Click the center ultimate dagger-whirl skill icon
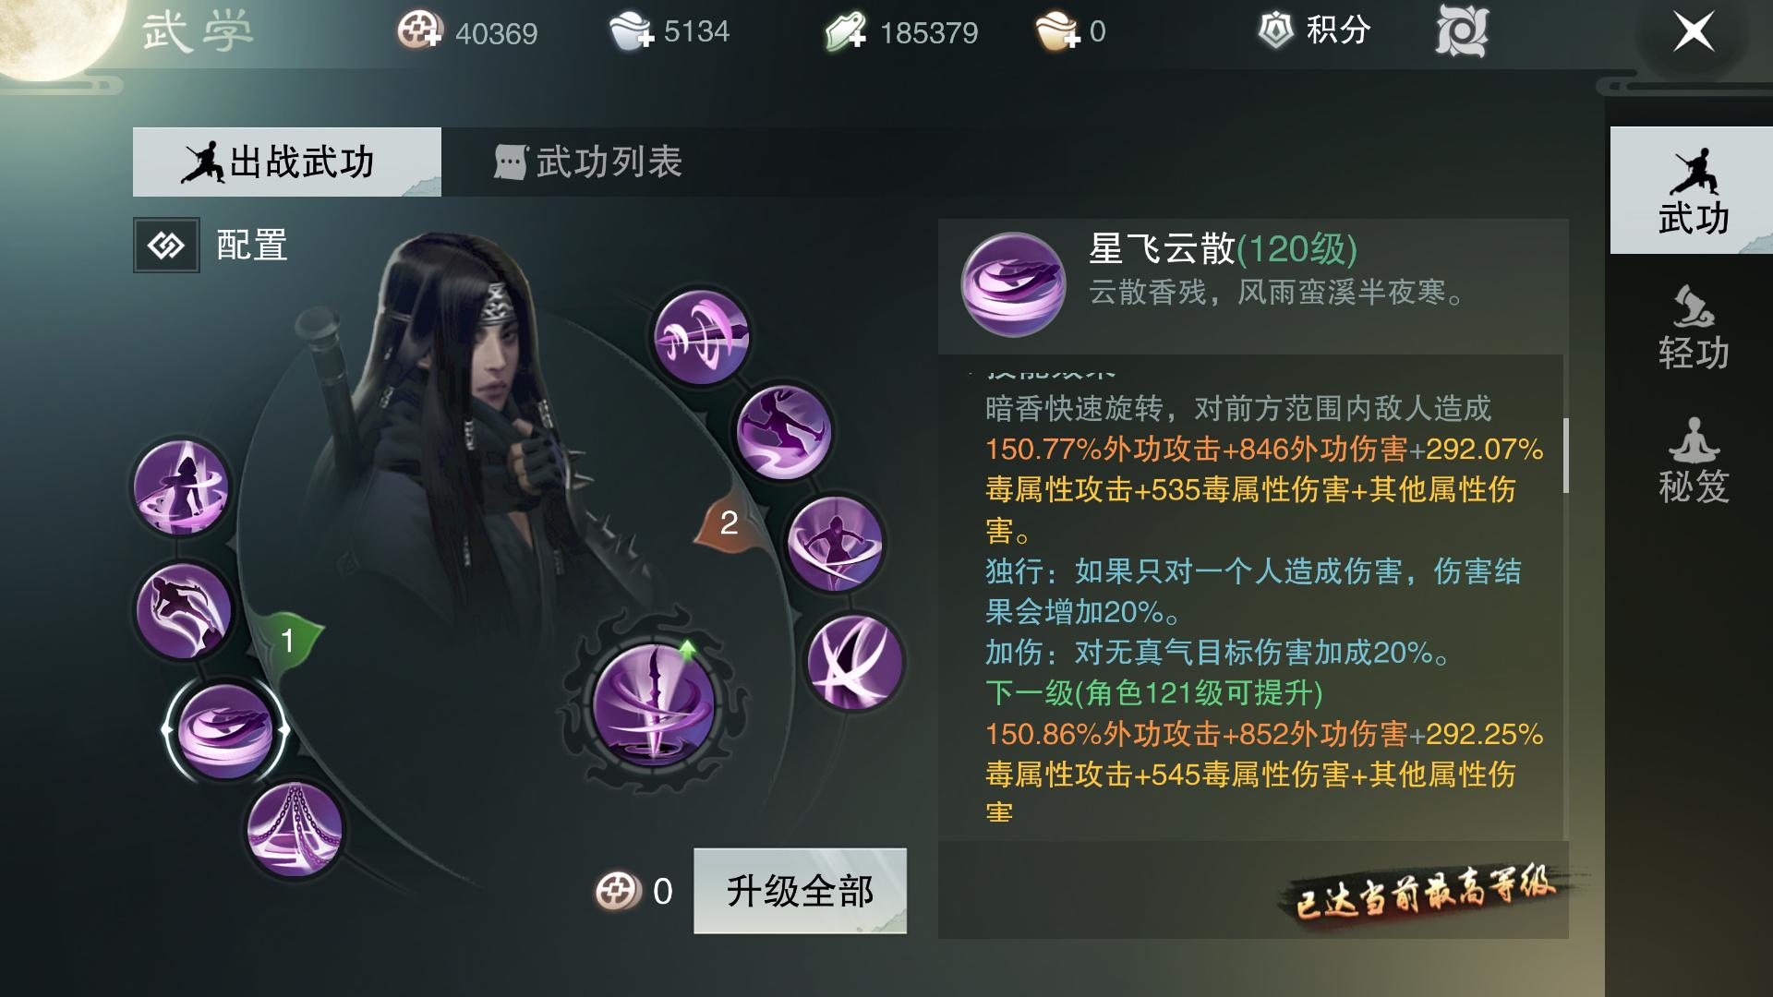Screen dimensions: 1773x997 (653, 705)
